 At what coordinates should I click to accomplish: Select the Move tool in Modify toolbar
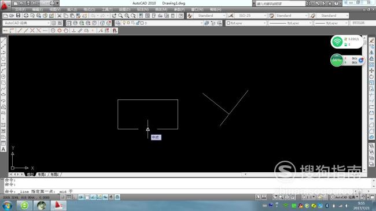click(371, 71)
